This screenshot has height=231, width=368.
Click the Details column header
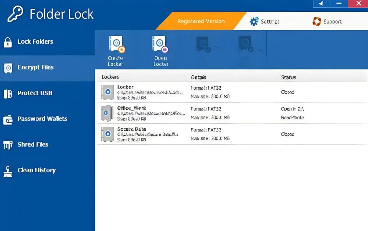pyautogui.click(x=198, y=77)
